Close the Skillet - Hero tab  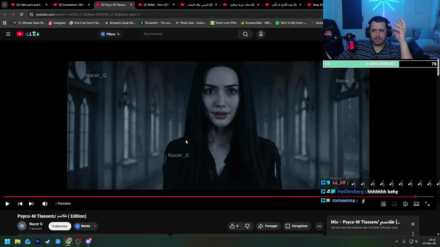[x=173, y=5]
